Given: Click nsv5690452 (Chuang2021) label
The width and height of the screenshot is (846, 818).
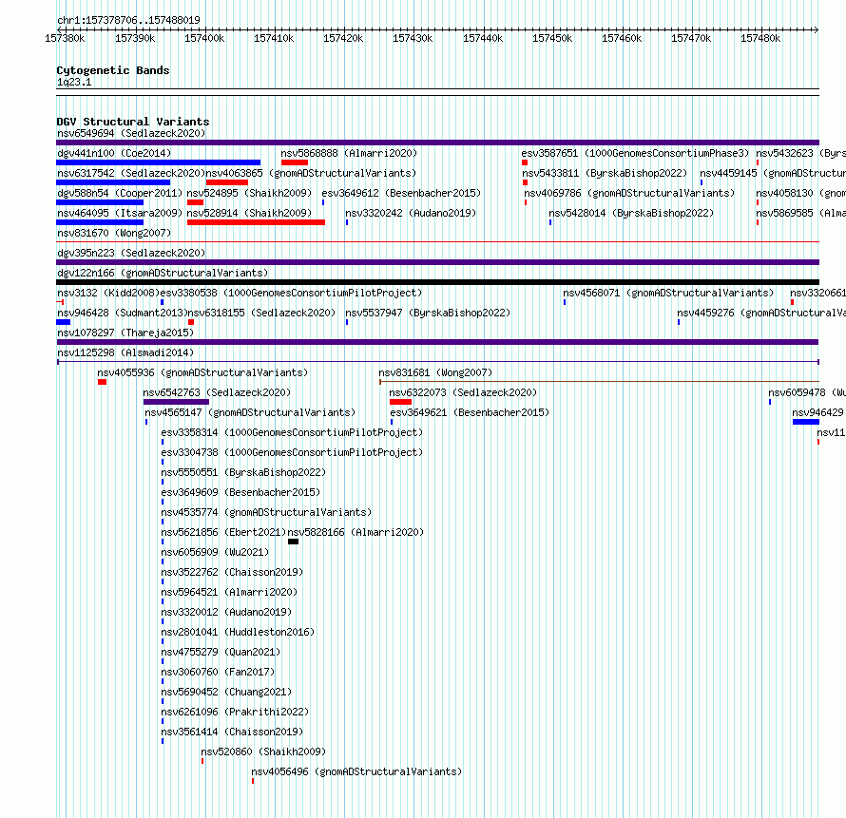Looking at the screenshot, I should pyautogui.click(x=226, y=692).
